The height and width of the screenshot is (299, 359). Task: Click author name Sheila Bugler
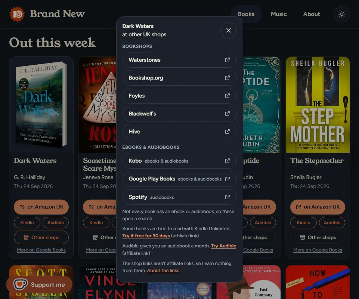[306, 177]
